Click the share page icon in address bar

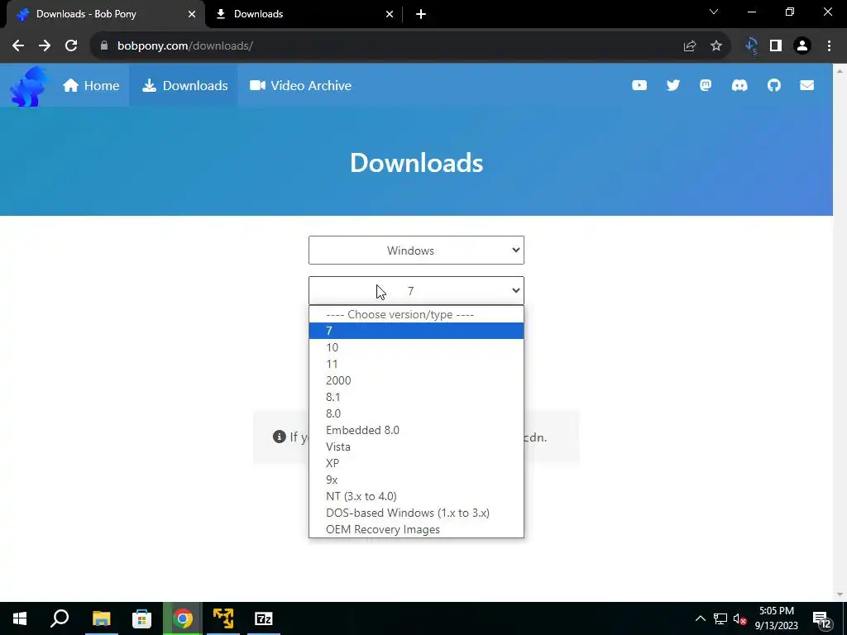click(690, 46)
